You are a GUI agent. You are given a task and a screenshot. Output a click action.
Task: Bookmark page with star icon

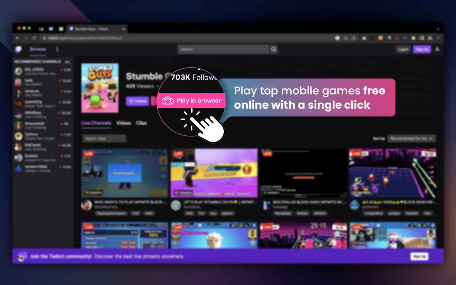pyautogui.click(x=354, y=38)
